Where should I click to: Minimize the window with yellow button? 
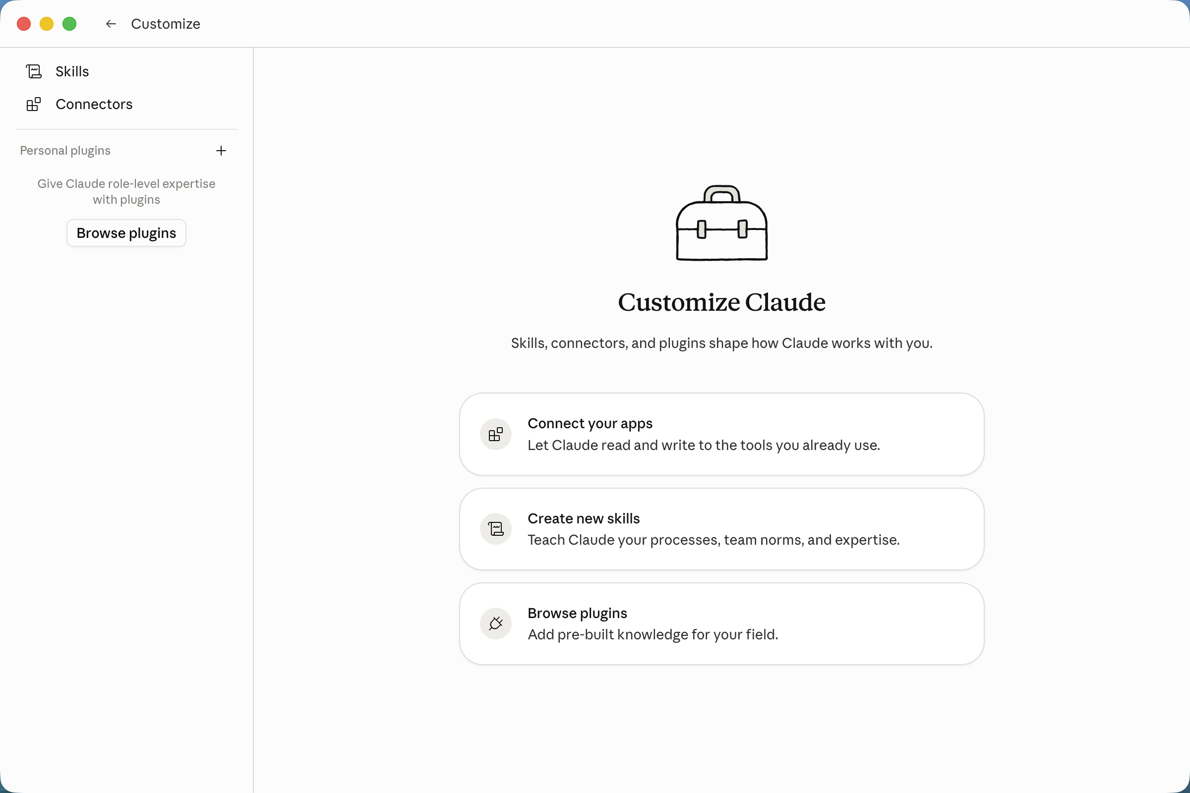(47, 24)
